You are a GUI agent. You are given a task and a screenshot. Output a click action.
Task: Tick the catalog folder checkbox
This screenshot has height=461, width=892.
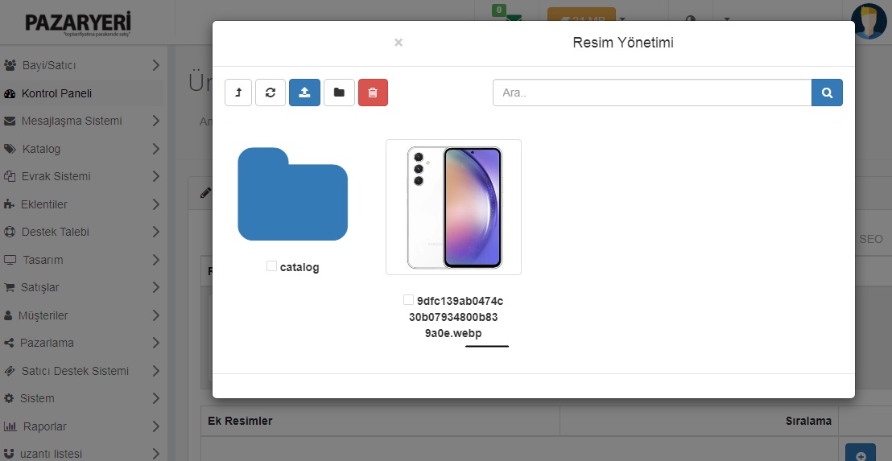272,266
